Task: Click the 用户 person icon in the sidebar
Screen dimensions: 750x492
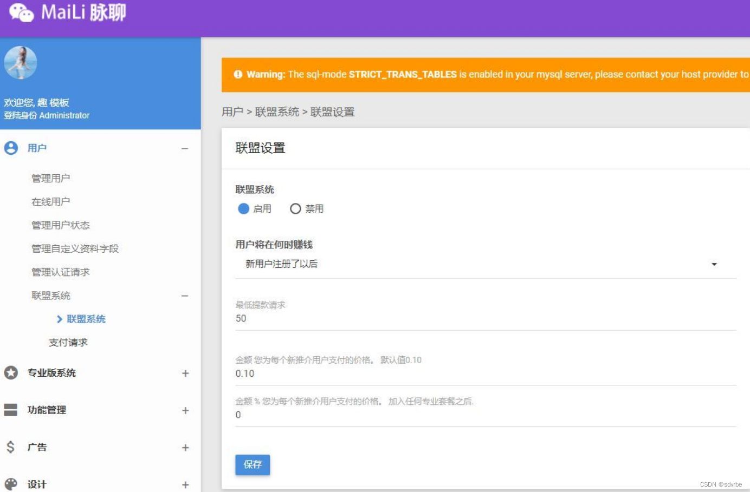Action: (x=10, y=147)
